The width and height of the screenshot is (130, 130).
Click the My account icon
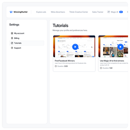point(12,33)
